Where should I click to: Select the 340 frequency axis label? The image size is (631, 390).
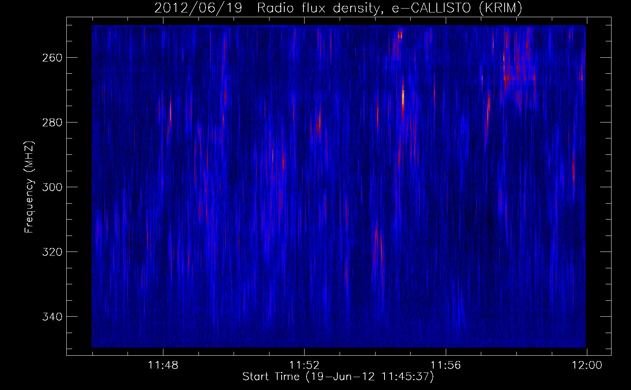coord(51,317)
